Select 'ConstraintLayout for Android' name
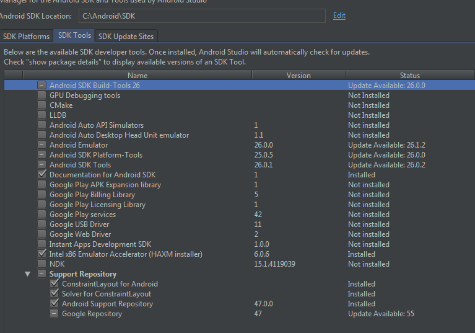This screenshot has height=333, width=475. [x=110, y=284]
